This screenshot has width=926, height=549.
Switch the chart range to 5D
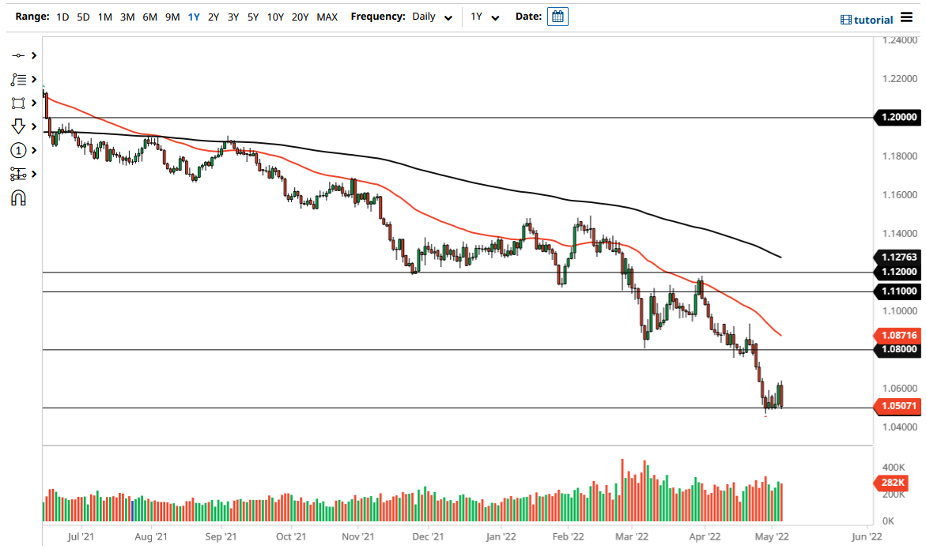[83, 16]
